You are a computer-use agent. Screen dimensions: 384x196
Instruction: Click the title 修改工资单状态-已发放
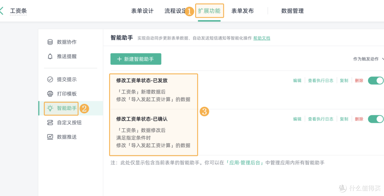point(142,81)
